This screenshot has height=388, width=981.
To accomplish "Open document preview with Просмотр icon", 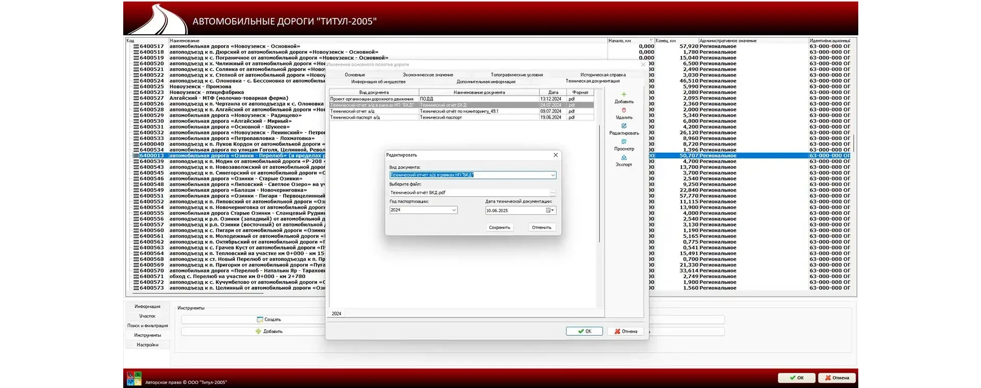I will [624, 142].
